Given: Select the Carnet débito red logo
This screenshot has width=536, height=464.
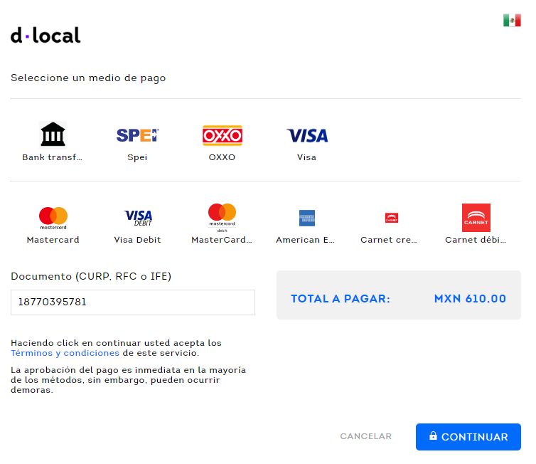Looking at the screenshot, I should (x=476, y=218).
